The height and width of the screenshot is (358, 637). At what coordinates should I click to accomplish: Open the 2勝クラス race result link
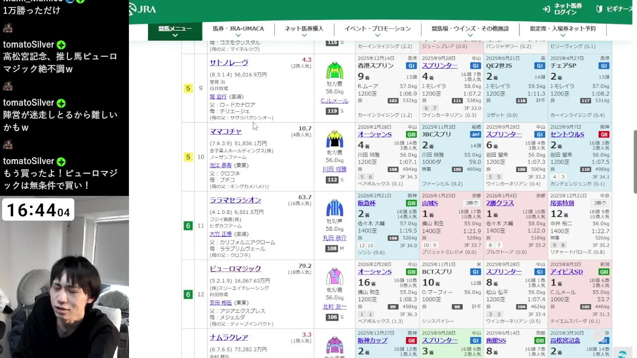(500, 203)
